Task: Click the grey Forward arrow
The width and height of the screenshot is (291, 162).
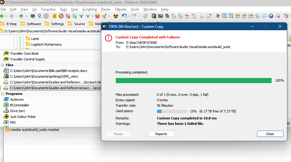Action: [x=11, y=16]
